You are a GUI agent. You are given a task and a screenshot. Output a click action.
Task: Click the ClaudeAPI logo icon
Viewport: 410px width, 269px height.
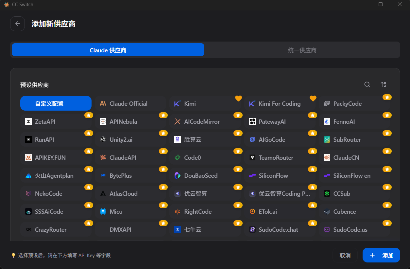[x=103, y=157]
